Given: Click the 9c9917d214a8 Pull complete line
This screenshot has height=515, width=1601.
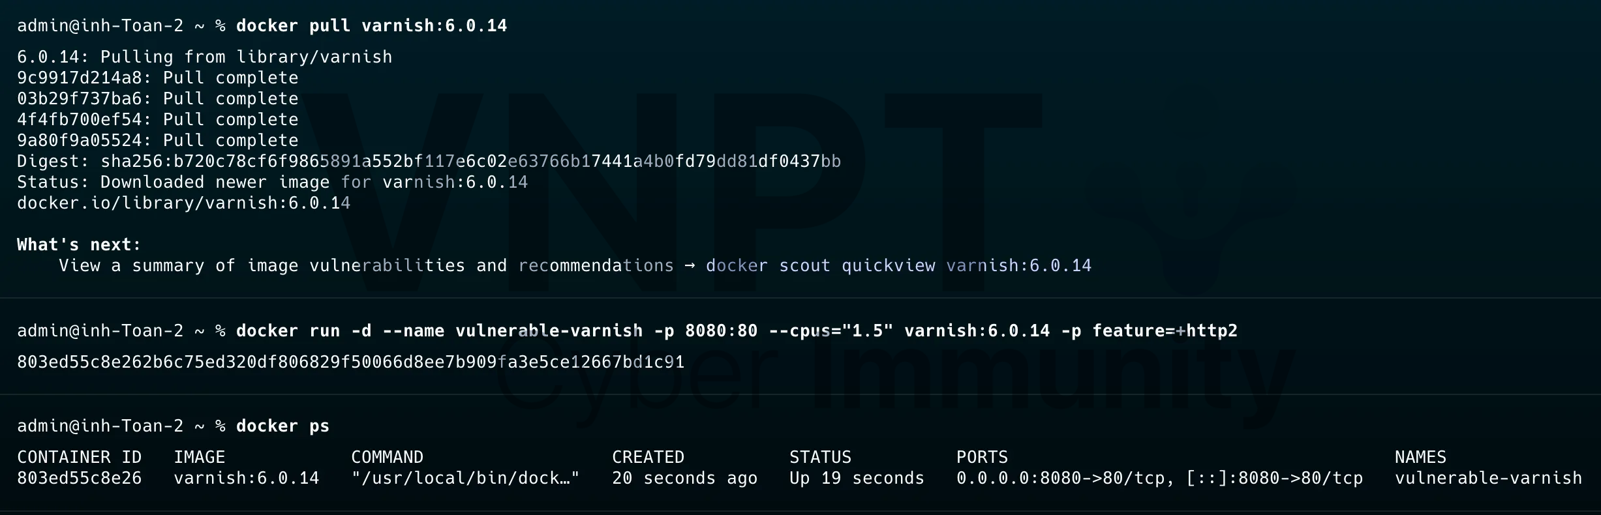Looking at the screenshot, I should tap(157, 78).
